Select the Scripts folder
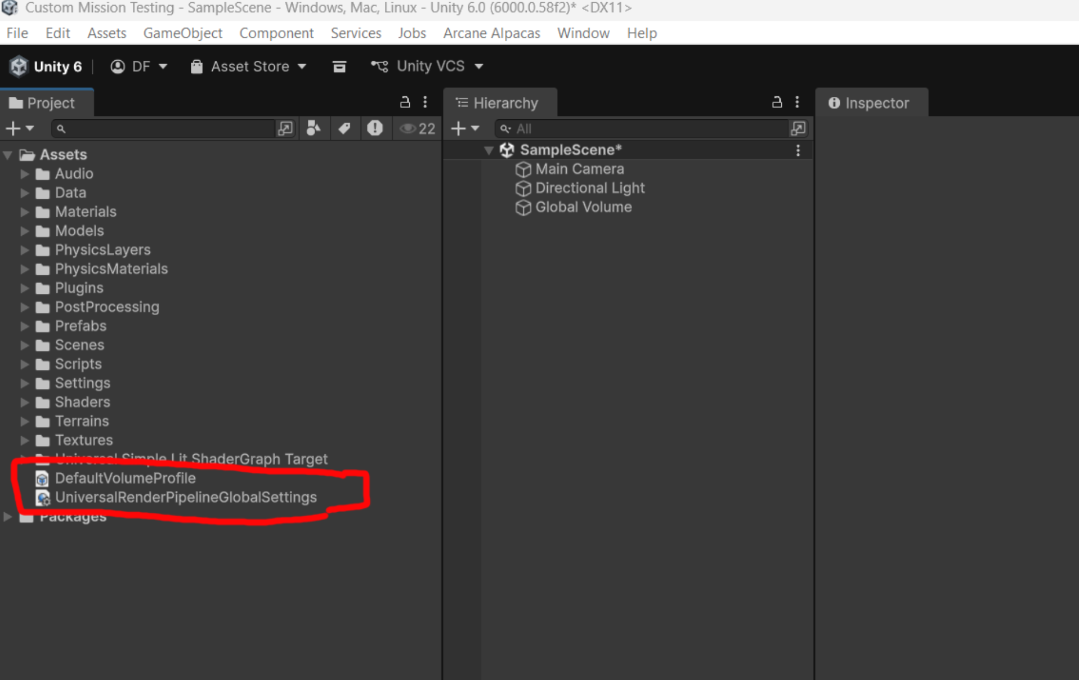This screenshot has width=1079, height=680. [78, 364]
